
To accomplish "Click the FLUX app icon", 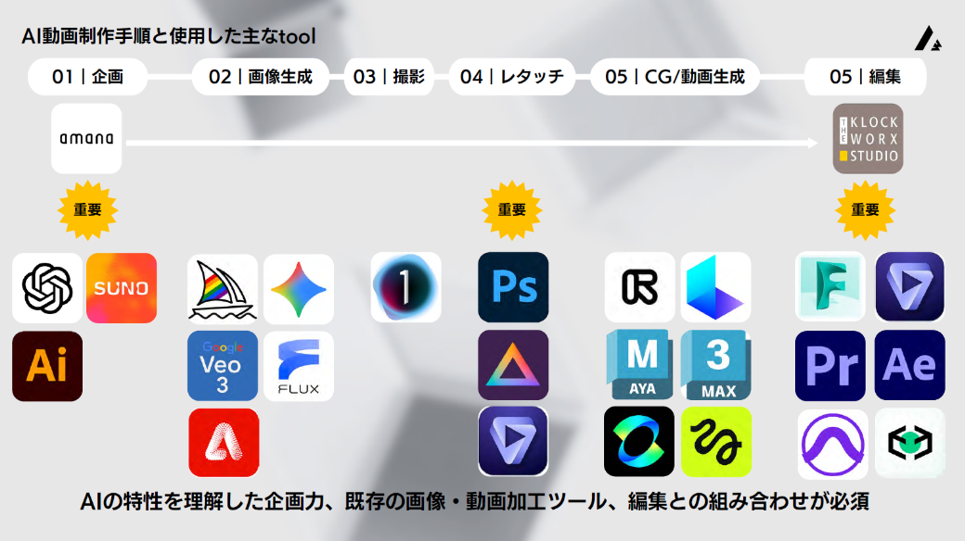I will (x=299, y=366).
